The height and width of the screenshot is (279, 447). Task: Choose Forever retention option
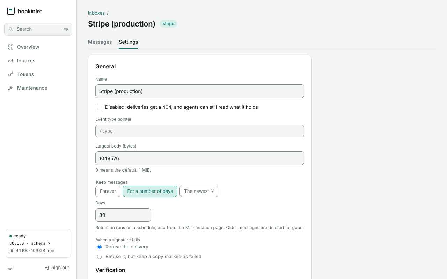108,191
